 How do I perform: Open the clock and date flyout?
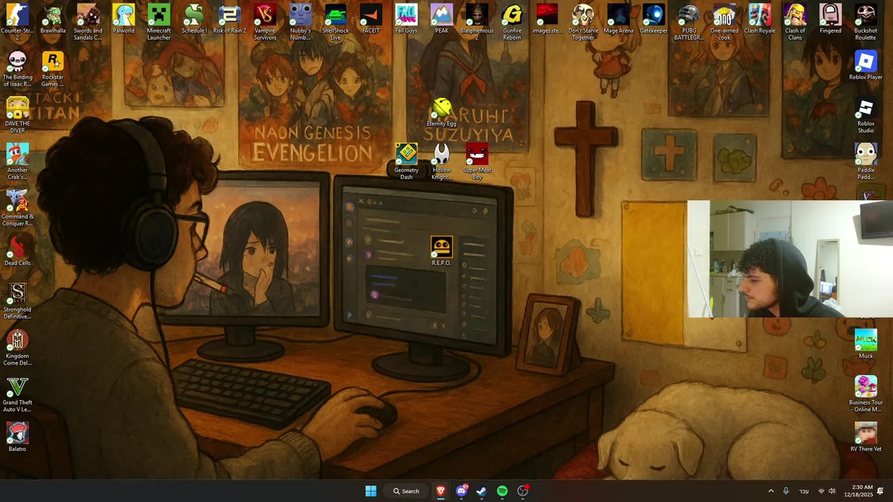coord(858,491)
